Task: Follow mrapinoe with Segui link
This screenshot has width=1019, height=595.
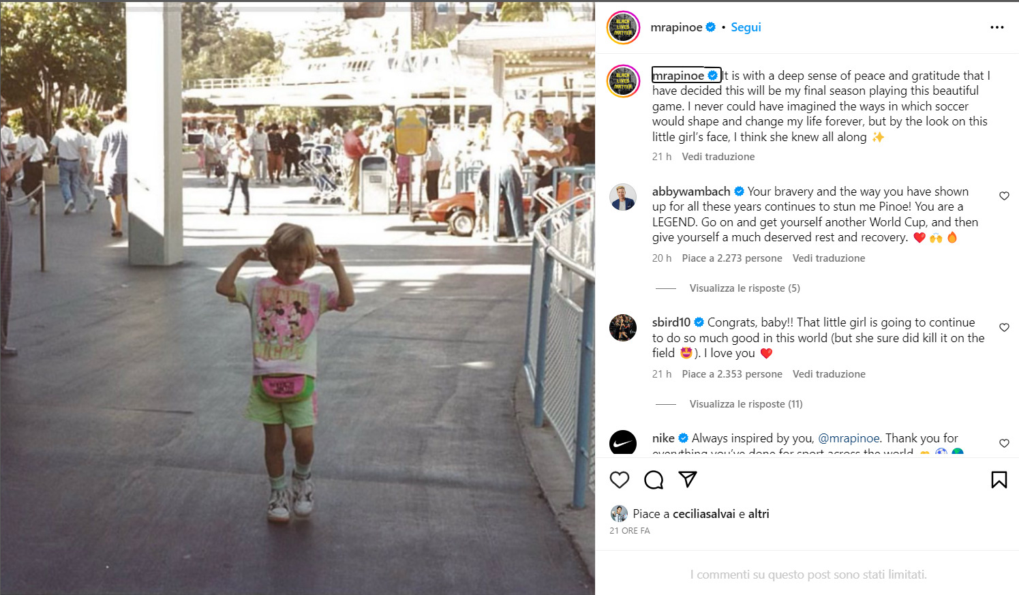Action: click(746, 27)
